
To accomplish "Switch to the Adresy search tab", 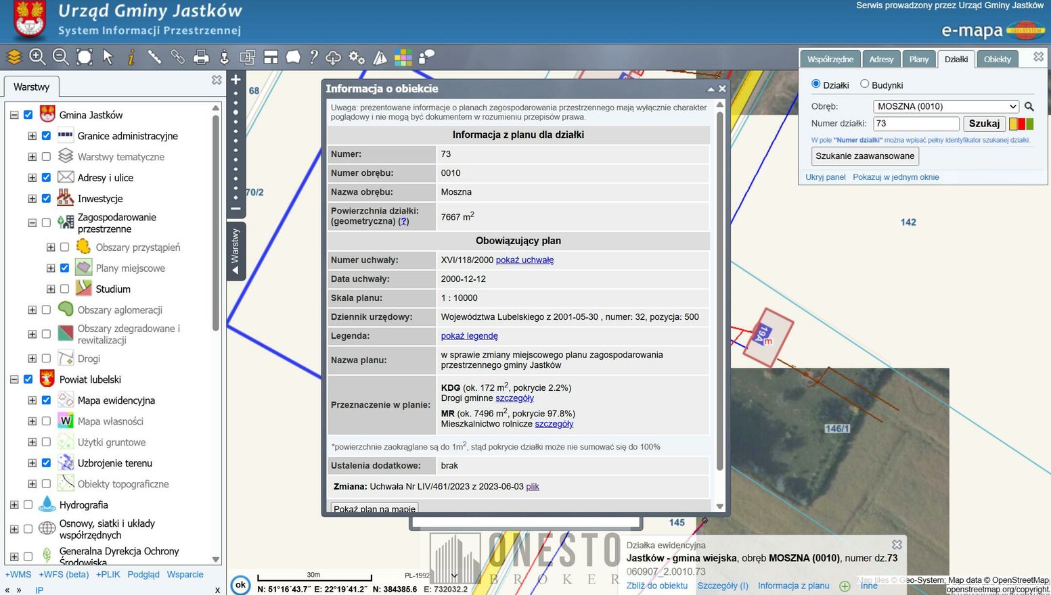I will 881,59.
